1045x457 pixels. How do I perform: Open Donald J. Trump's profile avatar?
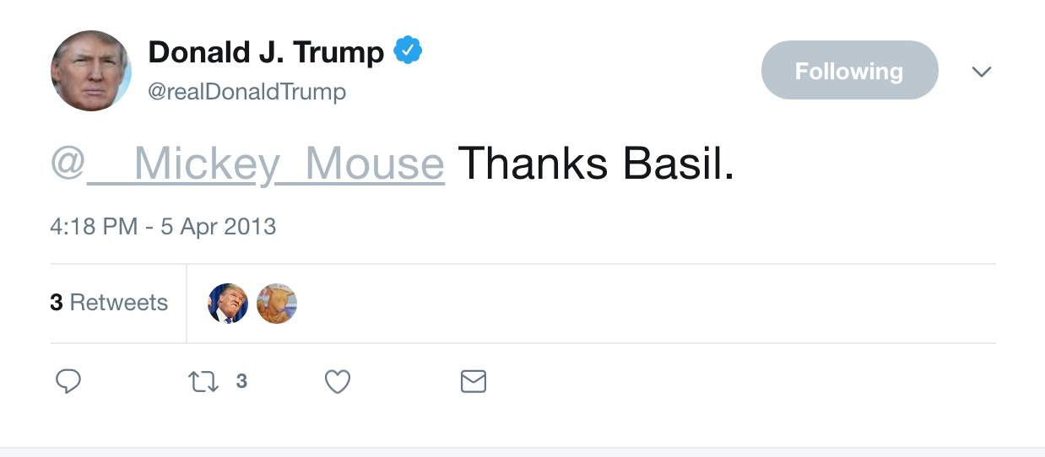point(91,71)
